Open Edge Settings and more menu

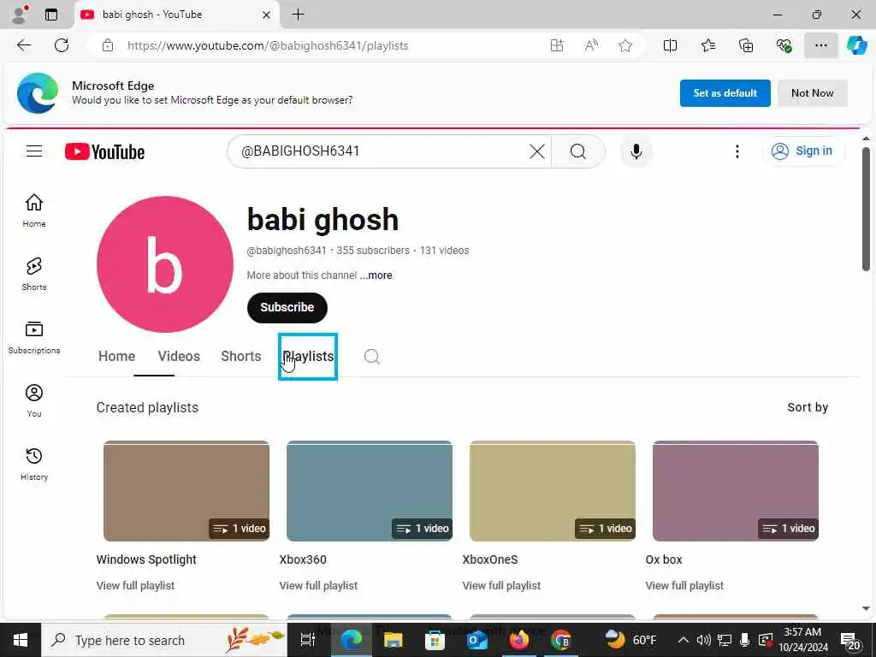click(820, 46)
